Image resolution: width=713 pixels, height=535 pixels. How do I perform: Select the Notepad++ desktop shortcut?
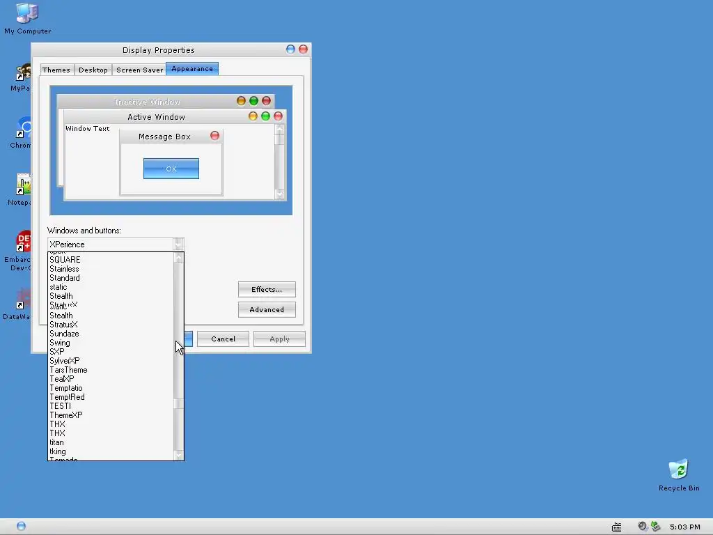20,189
